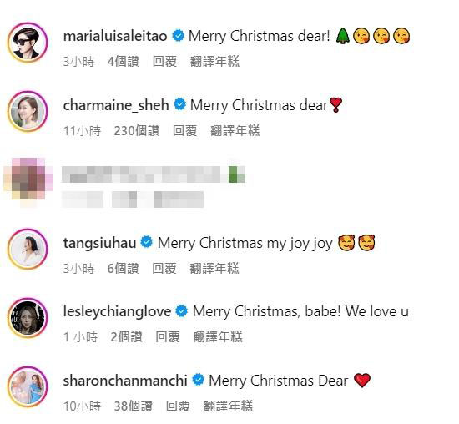Open marialuisaleitao's profile picture
The height and width of the screenshot is (424, 459).
pyautogui.click(x=28, y=43)
